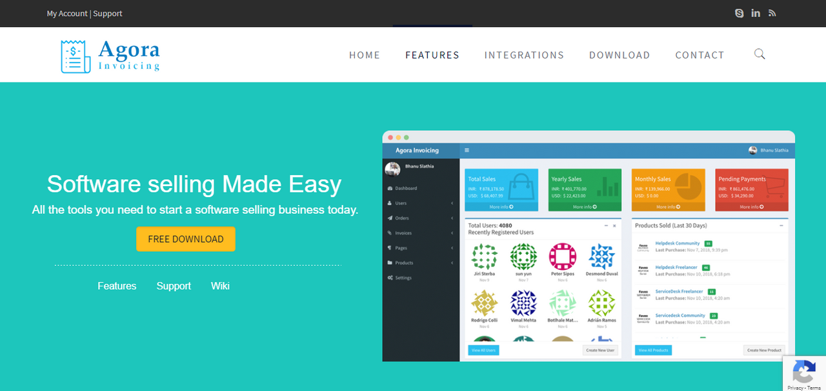Image resolution: width=826 pixels, height=391 pixels.
Task: Click the View All Users button
Action: (x=483, y=350)
